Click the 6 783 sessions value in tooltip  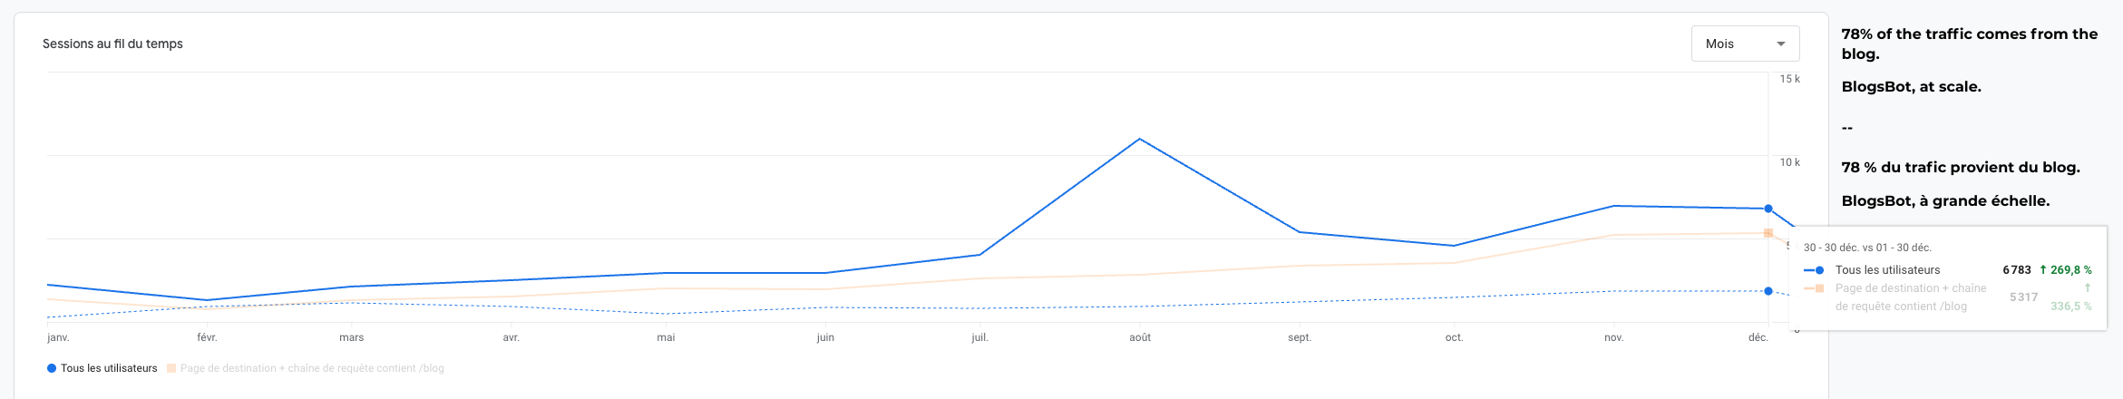click(2017, 270)
